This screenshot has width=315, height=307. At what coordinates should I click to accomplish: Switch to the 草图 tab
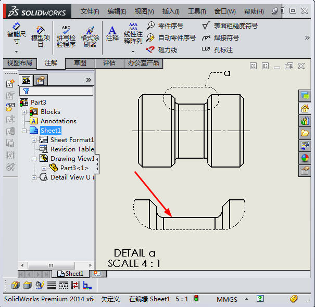tap(80, 63)
